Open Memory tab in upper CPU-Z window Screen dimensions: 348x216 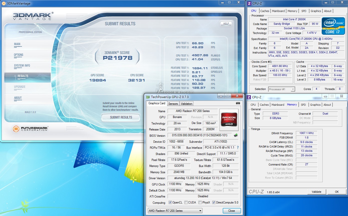[x=292, y=11]
